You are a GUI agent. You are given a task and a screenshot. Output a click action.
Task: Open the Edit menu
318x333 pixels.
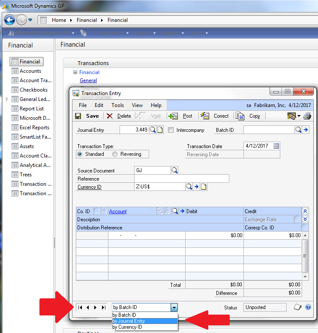(99, 105)
